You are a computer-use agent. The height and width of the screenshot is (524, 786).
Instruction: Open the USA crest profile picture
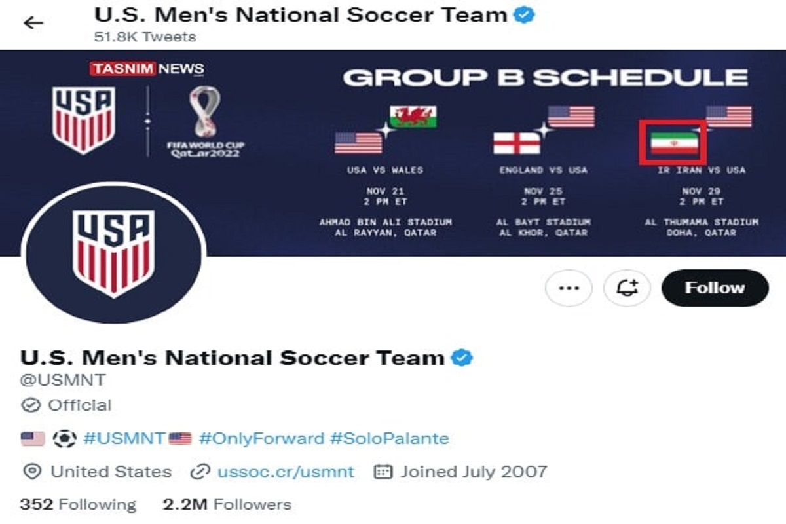pyautogui.click(x=113, y=253)
